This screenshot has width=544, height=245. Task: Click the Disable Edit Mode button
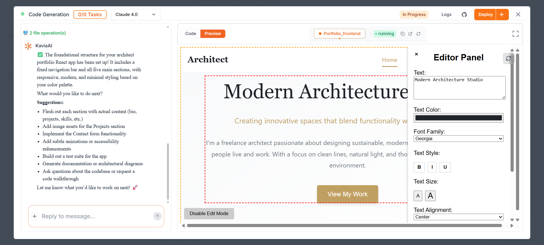pos(209,214)
